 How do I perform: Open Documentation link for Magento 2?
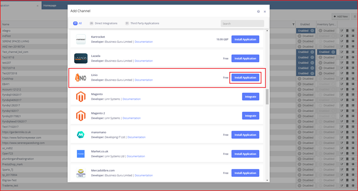132,118
